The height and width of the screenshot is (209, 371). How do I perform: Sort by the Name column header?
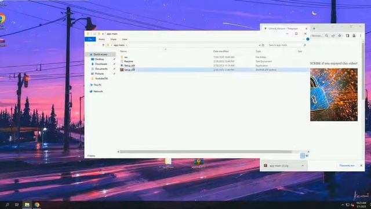tap(123, 51)
